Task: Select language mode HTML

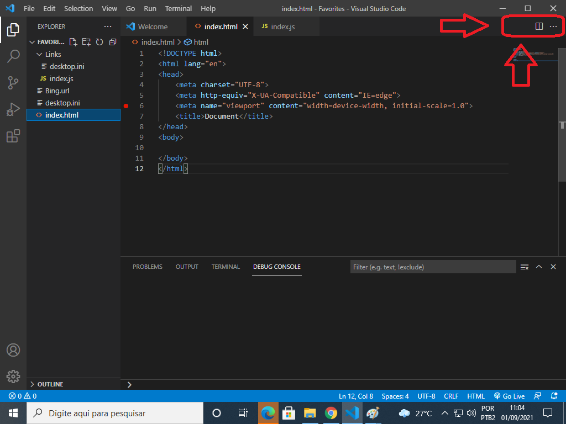Action: [x=476, y=396]
